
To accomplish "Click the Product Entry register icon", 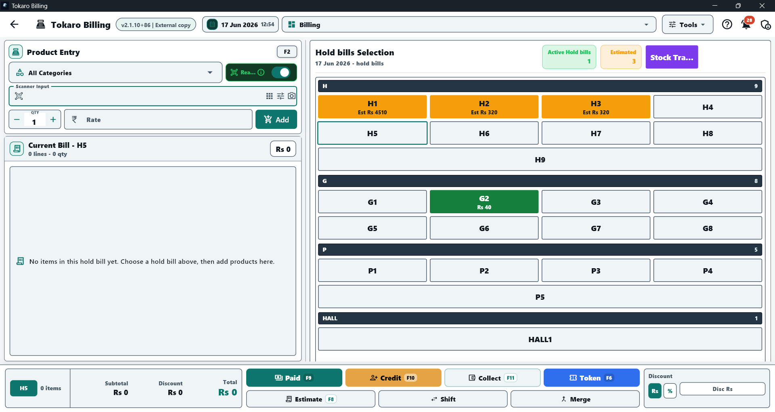I will click(16, 52).
